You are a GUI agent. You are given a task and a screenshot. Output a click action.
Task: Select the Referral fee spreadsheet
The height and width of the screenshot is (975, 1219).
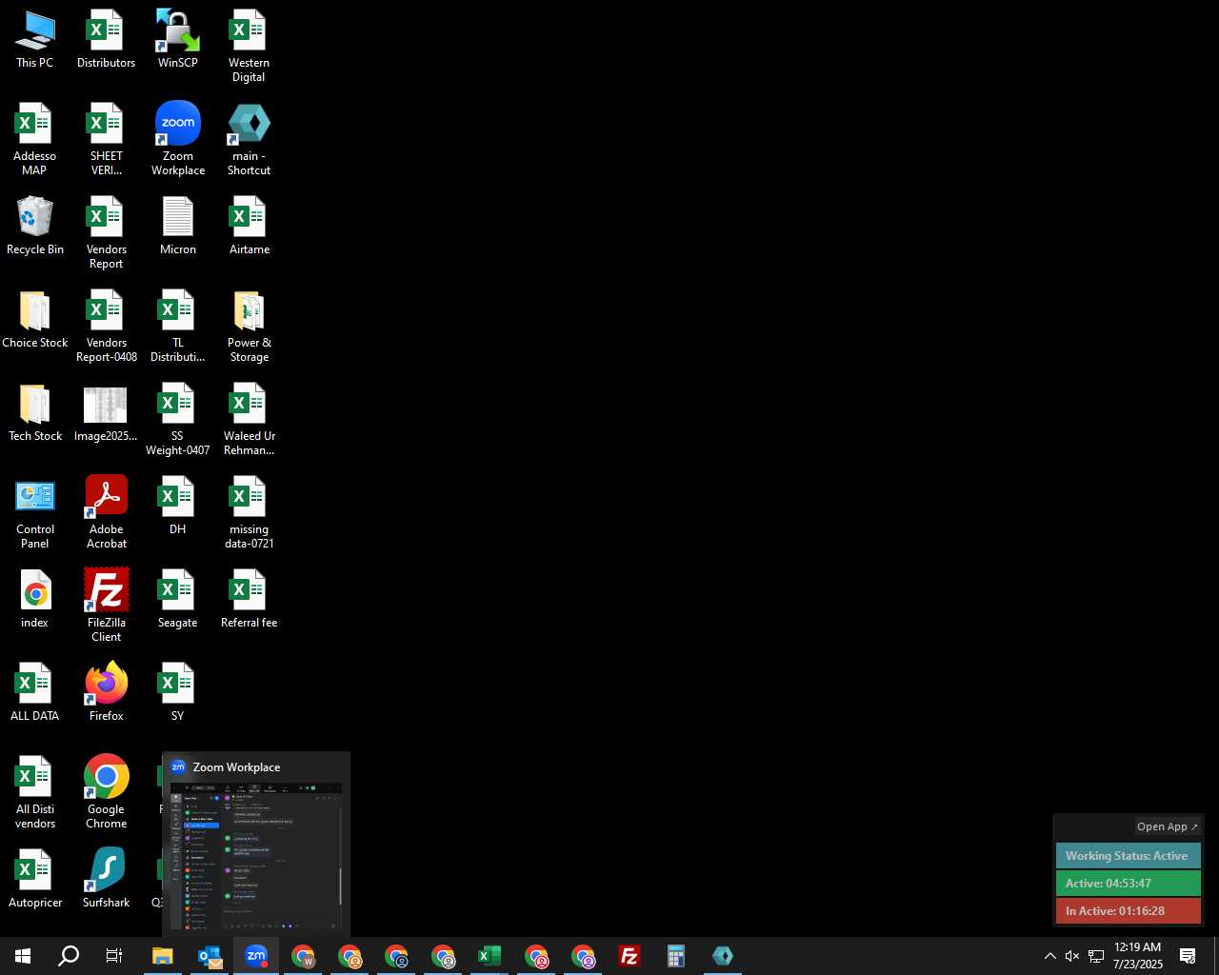(x=249, y=600)
